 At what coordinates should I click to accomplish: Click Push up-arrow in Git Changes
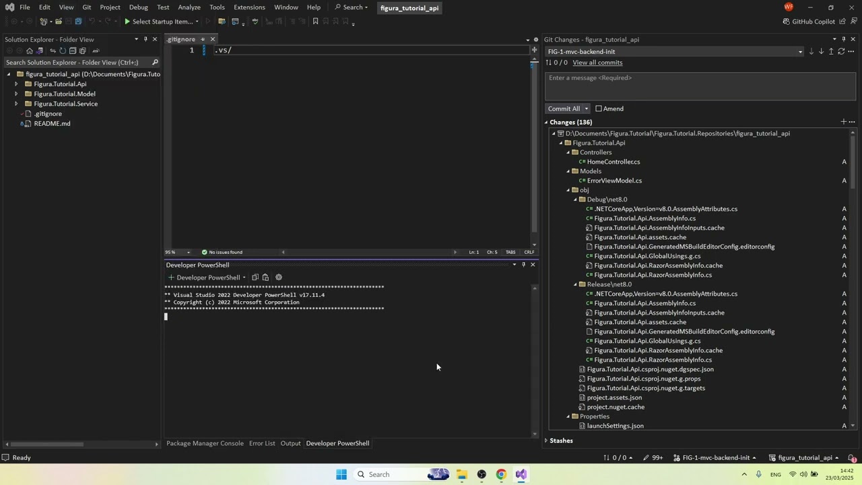point(831,51)
